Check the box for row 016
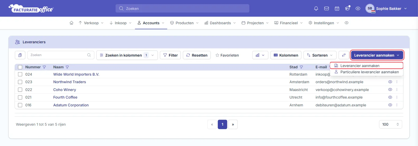The height and width of the screenshot is (146, 418). tap(20, 105)
